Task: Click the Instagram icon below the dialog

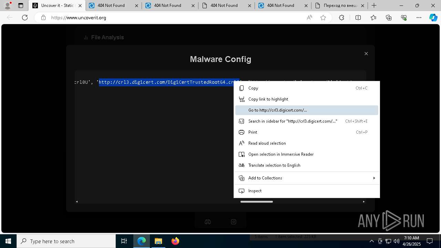Action: pos(234,222)
